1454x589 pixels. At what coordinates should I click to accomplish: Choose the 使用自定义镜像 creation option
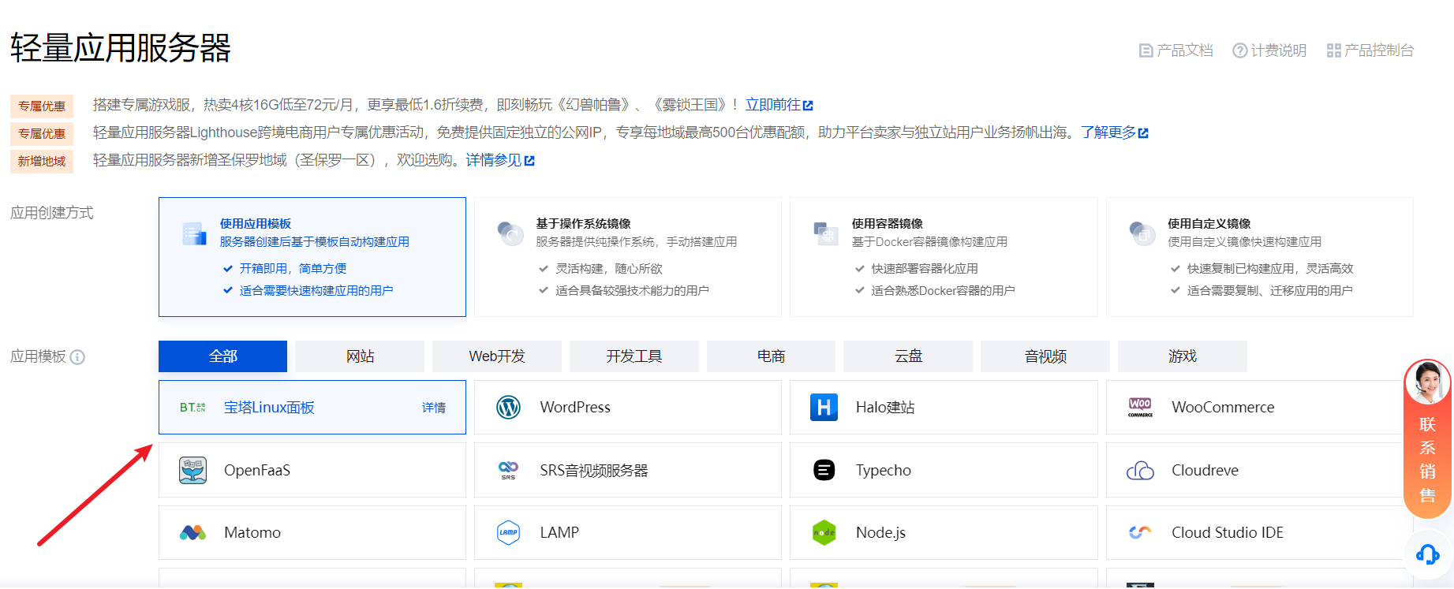(1260, 257)
